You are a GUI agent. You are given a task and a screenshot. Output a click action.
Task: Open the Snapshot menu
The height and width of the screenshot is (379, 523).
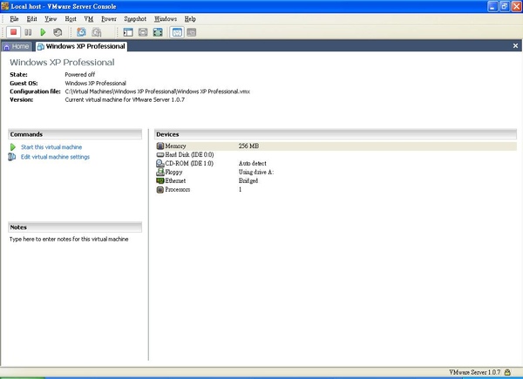point(135,19)
